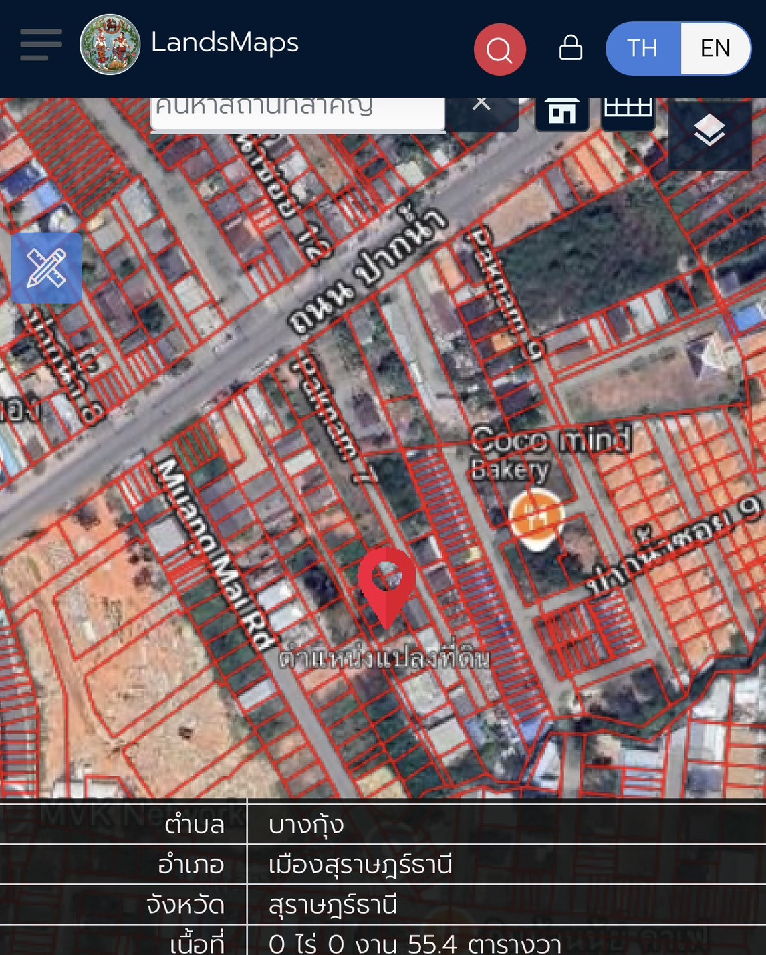Select the จังหวัด สุราษฎร์ธานี row

pos(382,905)
